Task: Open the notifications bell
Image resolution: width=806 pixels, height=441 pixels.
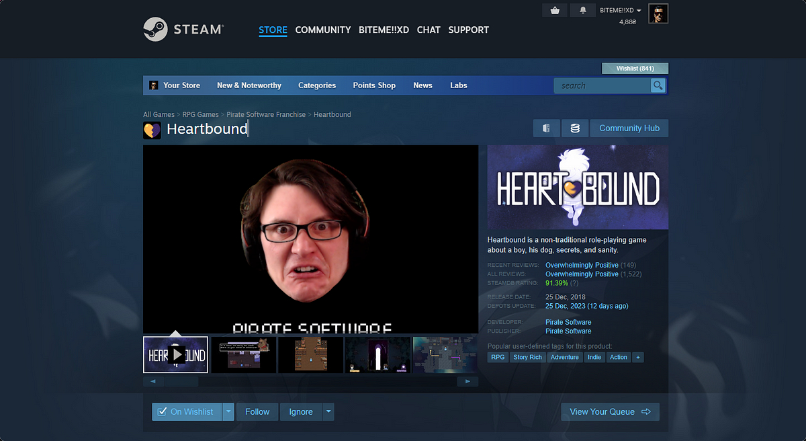Action: [x=582, y=10]
